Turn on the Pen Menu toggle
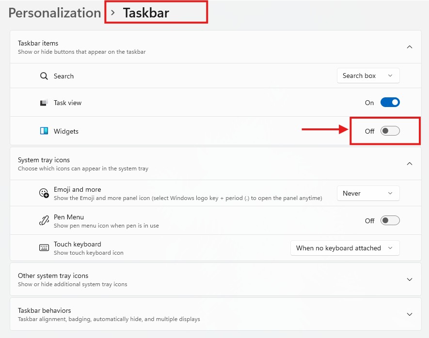This screenshot has width=429, height=338. (x=390, y=221)
